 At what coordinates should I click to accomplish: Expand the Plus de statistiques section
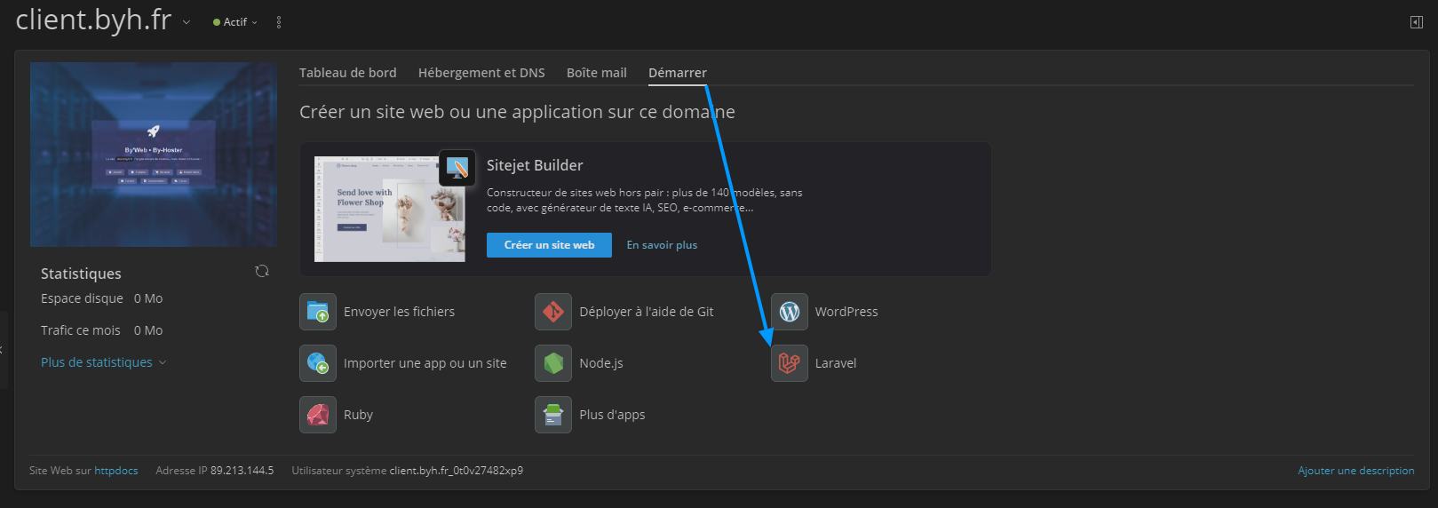(x=103, y=362)
